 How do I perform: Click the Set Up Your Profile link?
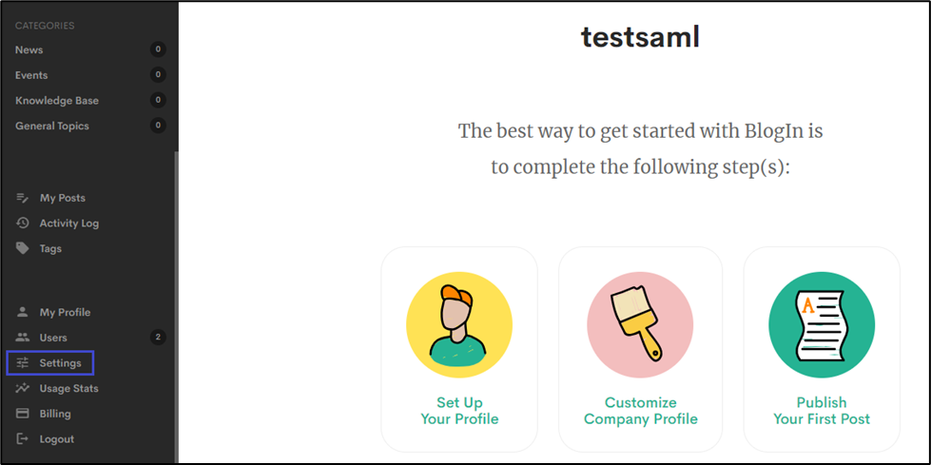tap(459, 411)
